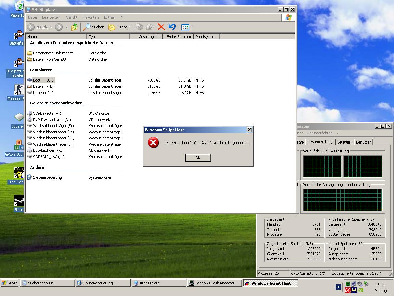
Task: Sort by the Dateisystem column header
Action: click(x=207, y=37)
